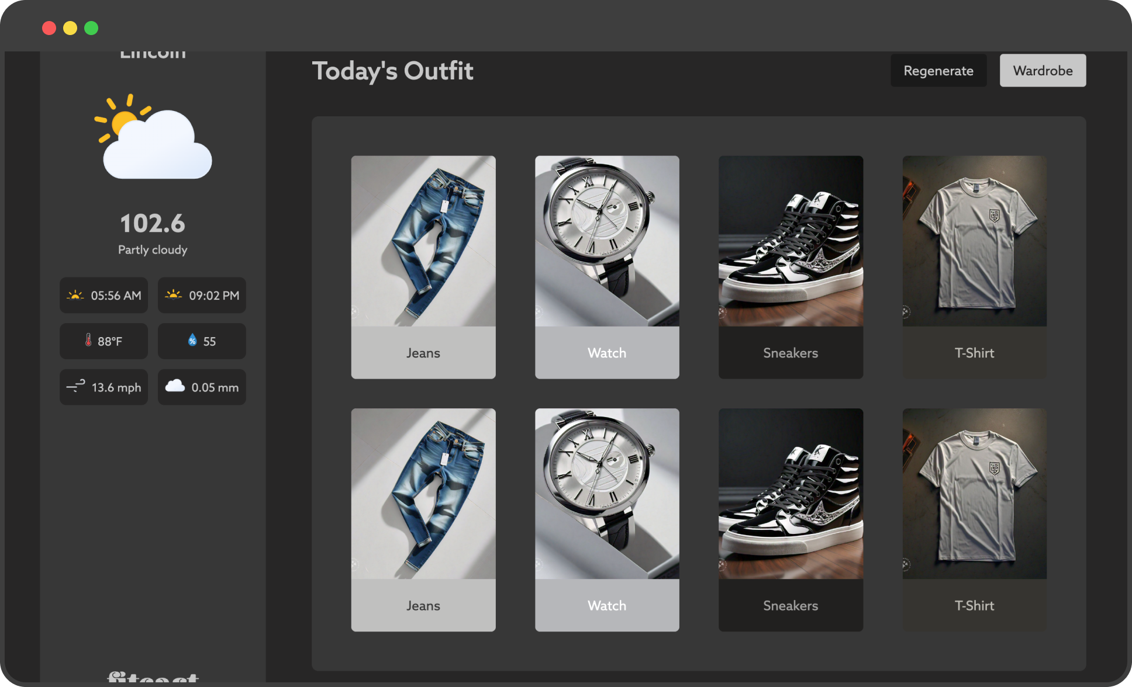Click the humidity droplet icon beside 55
1132x687 pixels.
coord(192,341)
